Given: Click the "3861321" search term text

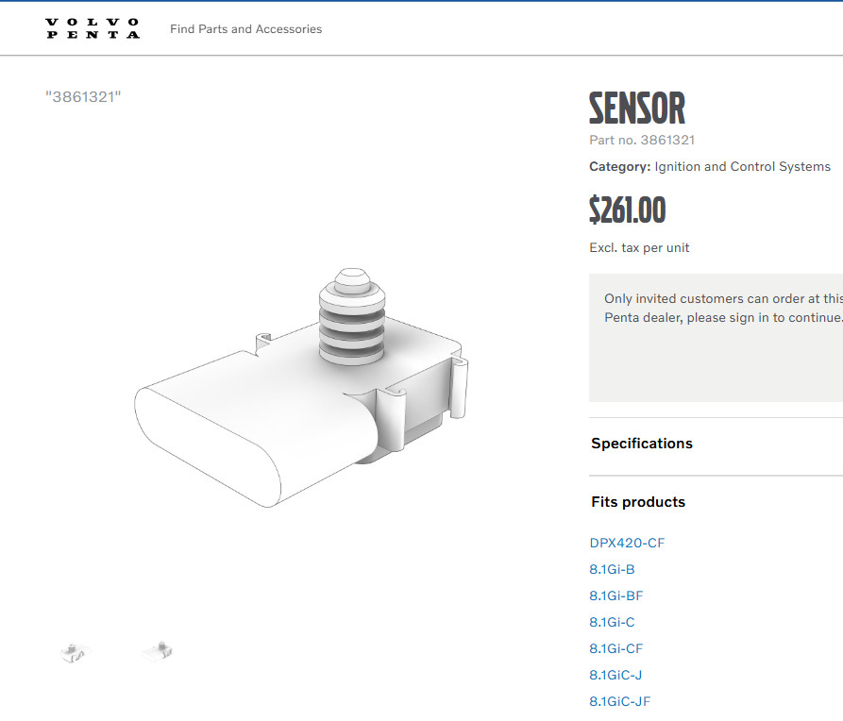Looking at the screenshot, I should pyautogui.click(x=83, y=97).
